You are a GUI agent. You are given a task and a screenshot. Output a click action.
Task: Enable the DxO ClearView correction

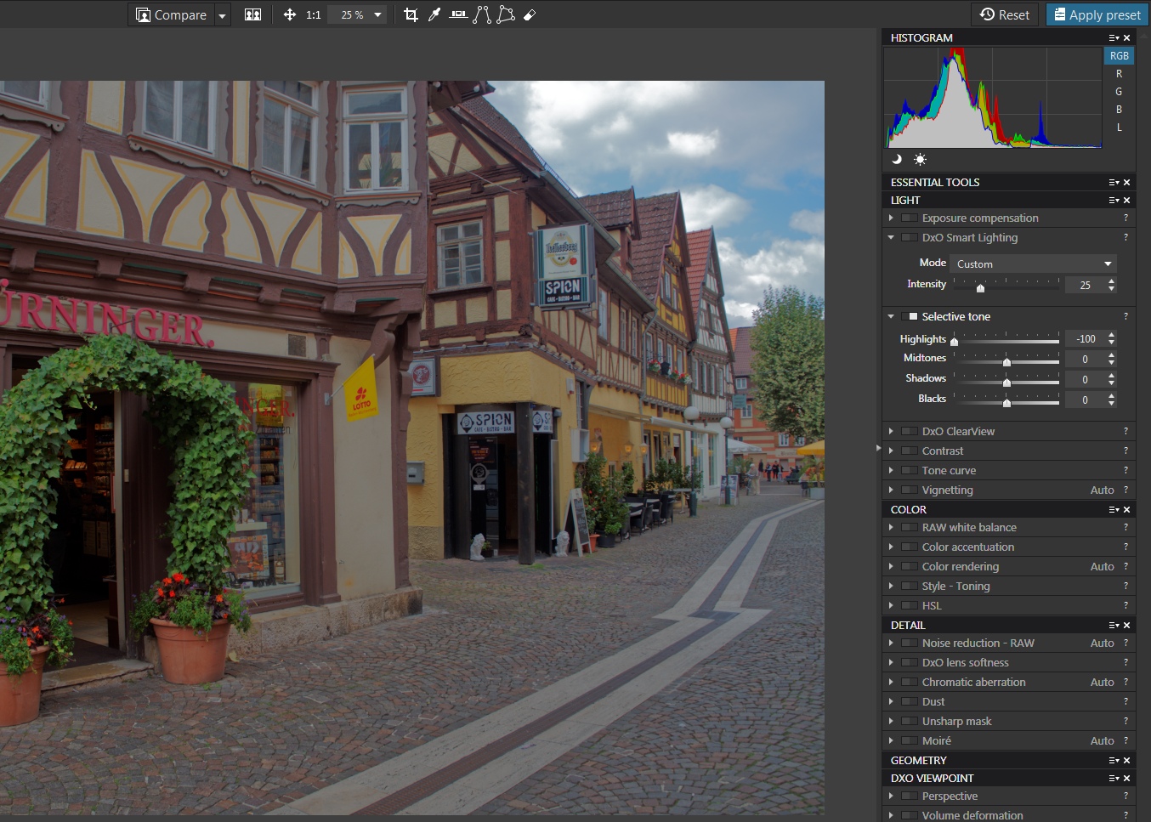click(x=910, y=431)
